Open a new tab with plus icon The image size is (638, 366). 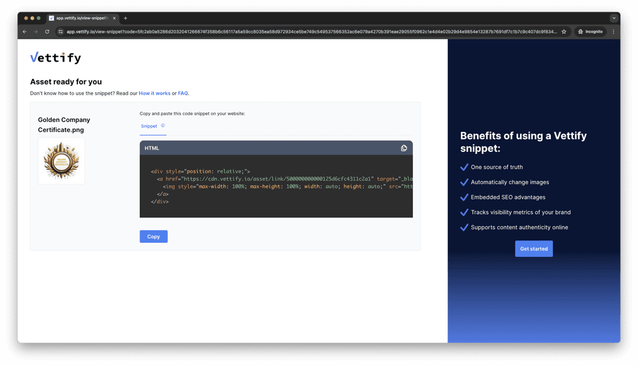tap(125, 18)
